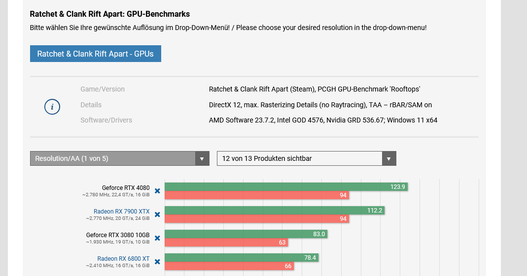Click the red 66 bar for RX 6800 XT
The width and height of the screenshot is (527, 276).
click(x=229, y=266)
